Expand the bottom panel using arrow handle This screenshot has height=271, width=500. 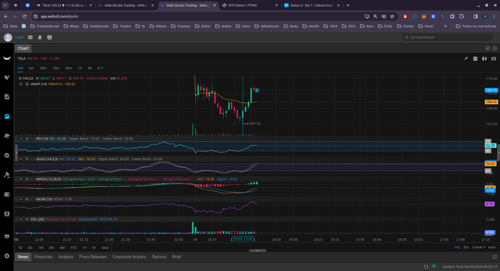click(257, 251)
